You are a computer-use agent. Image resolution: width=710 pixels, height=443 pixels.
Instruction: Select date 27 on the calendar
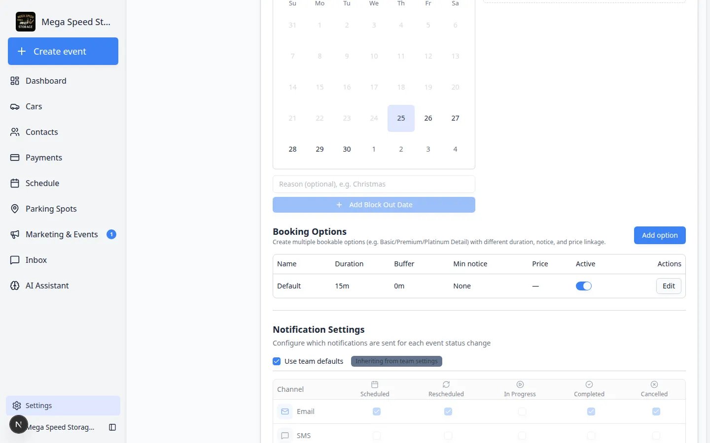pos(455,118)
